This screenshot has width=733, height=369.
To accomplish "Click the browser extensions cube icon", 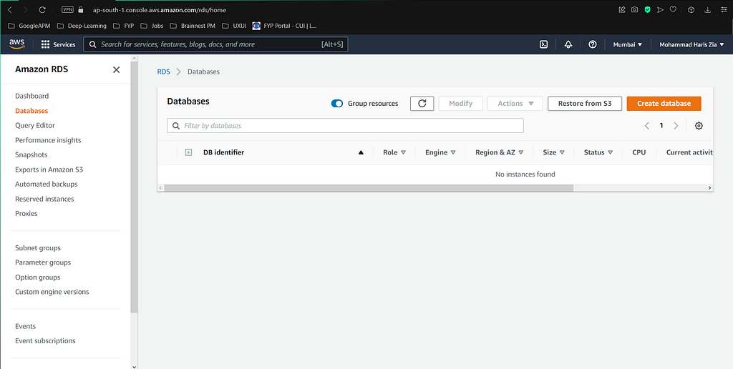I will 691,9.
